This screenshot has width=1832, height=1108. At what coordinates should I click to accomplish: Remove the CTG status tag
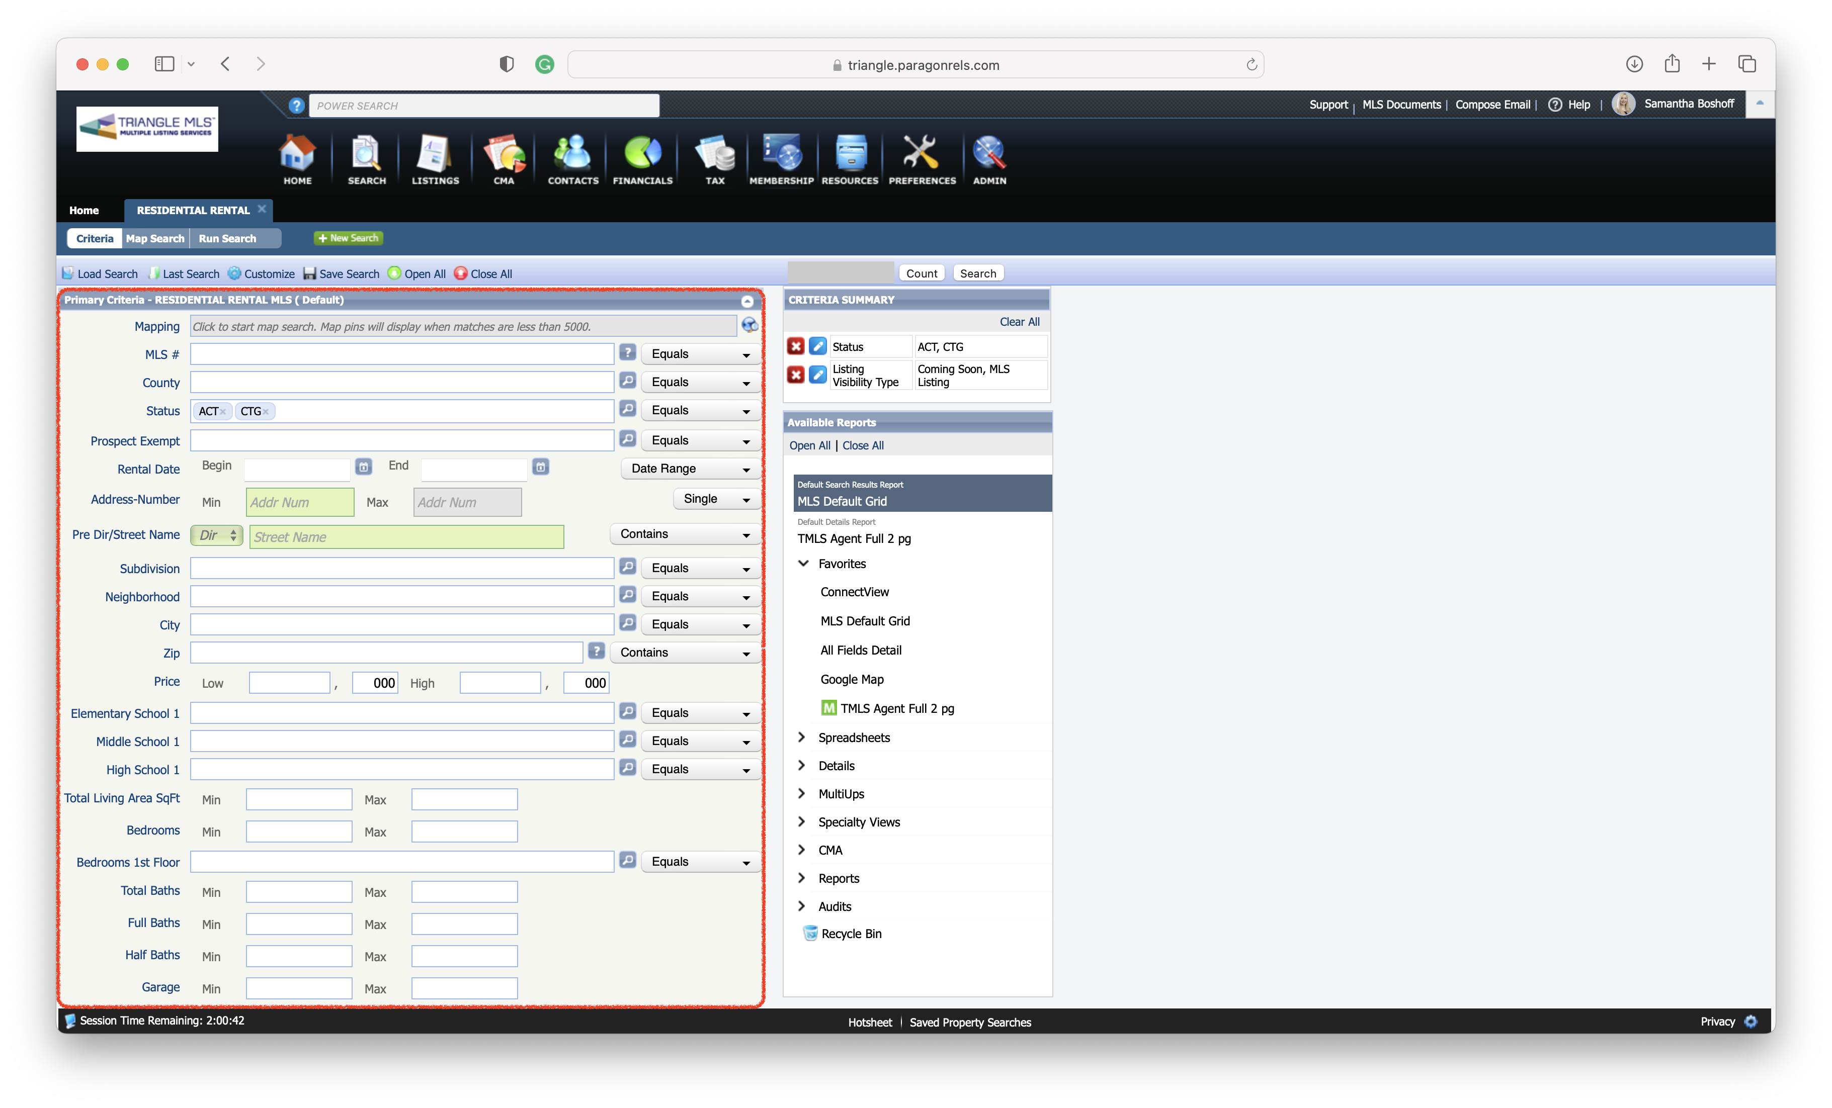coord(266,412)
